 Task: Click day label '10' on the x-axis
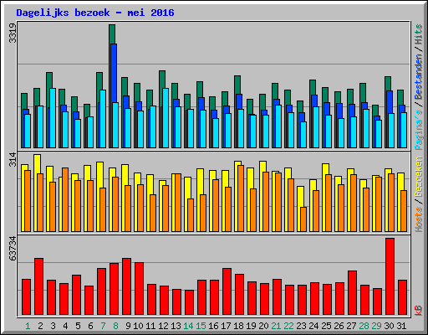[x=138, y=326]
